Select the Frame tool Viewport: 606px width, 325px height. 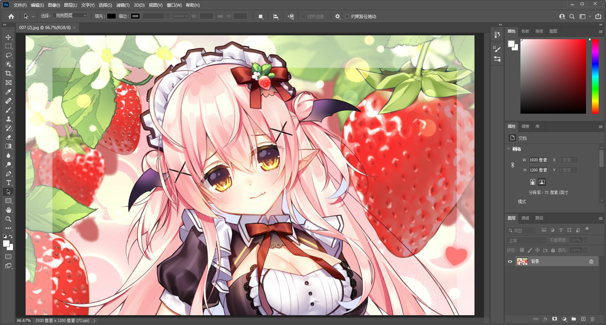click(8, 83)
